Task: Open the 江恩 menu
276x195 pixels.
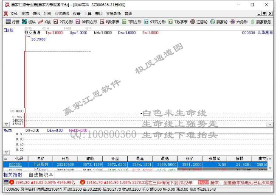Action: coord(47,14)
